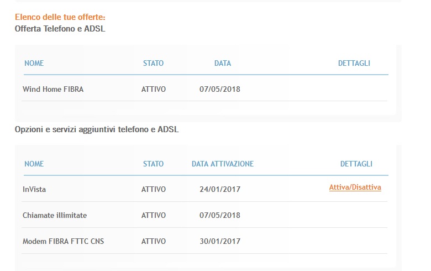The width and height of the screenshot is (431, 271).
Task: Click the Chiamate illimitate date 07/05/2018
Action: [220, 215]
